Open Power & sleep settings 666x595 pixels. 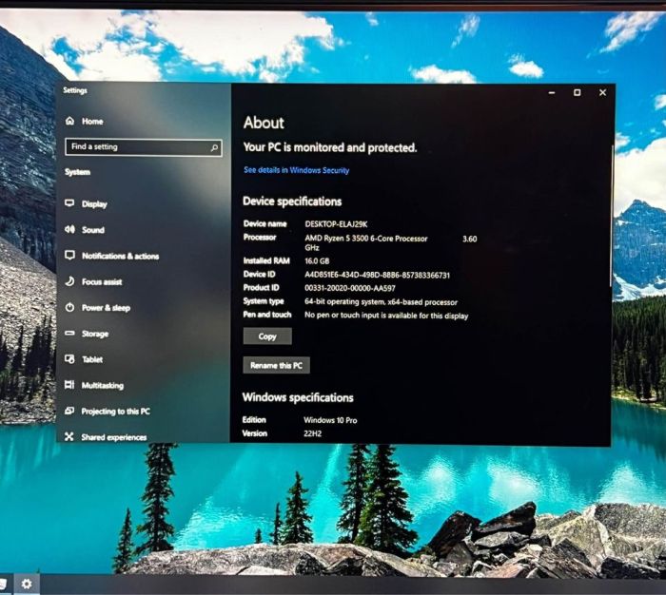point(106,308)
